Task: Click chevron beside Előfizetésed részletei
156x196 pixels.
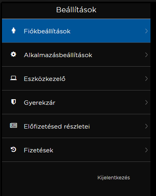Action: 146,126
